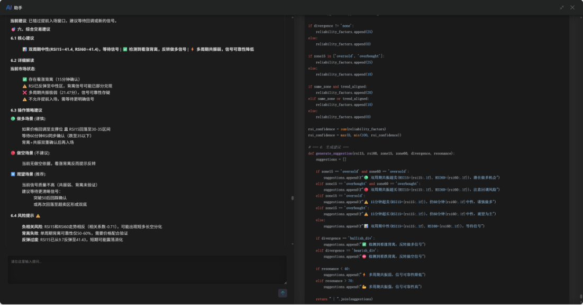This screenshot has height=305, width=583.
Task: Click the green check before 检测到看涨背离
Action: point(125,49)
